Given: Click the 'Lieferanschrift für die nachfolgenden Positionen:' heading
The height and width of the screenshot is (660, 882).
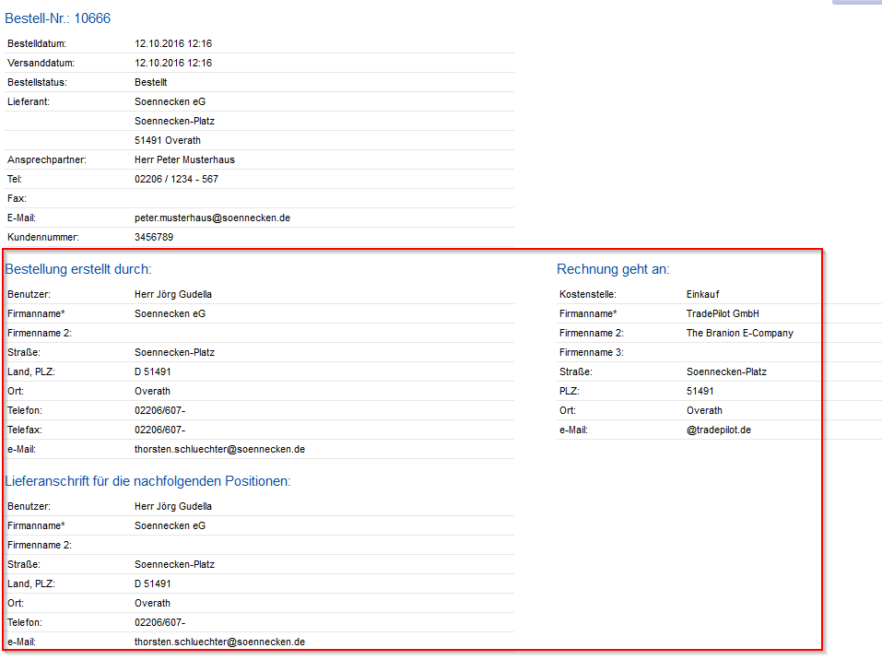Looking at the screenshot, I should [148, 481].
